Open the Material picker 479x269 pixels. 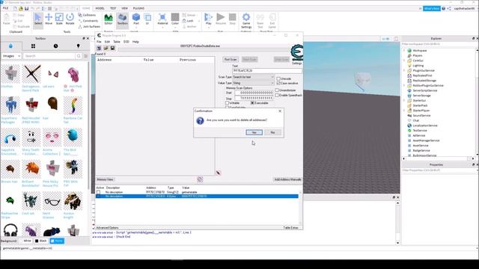tap(162, 19)
